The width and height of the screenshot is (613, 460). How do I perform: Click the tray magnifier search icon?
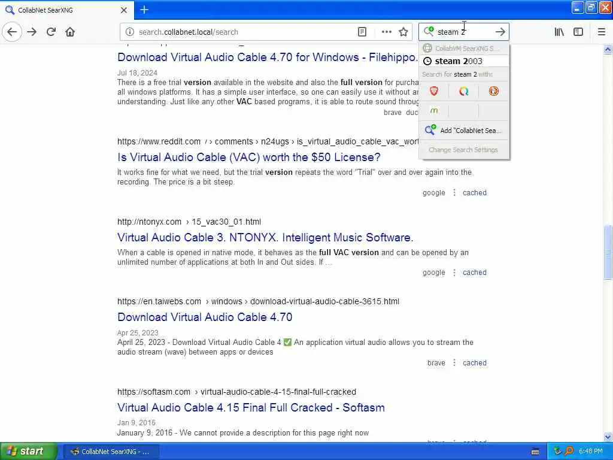(569, 452)
